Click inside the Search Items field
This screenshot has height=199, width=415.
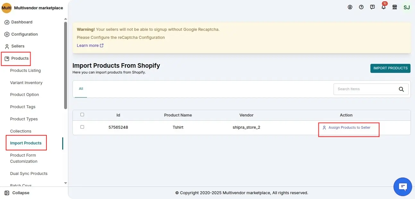(362, 89)
